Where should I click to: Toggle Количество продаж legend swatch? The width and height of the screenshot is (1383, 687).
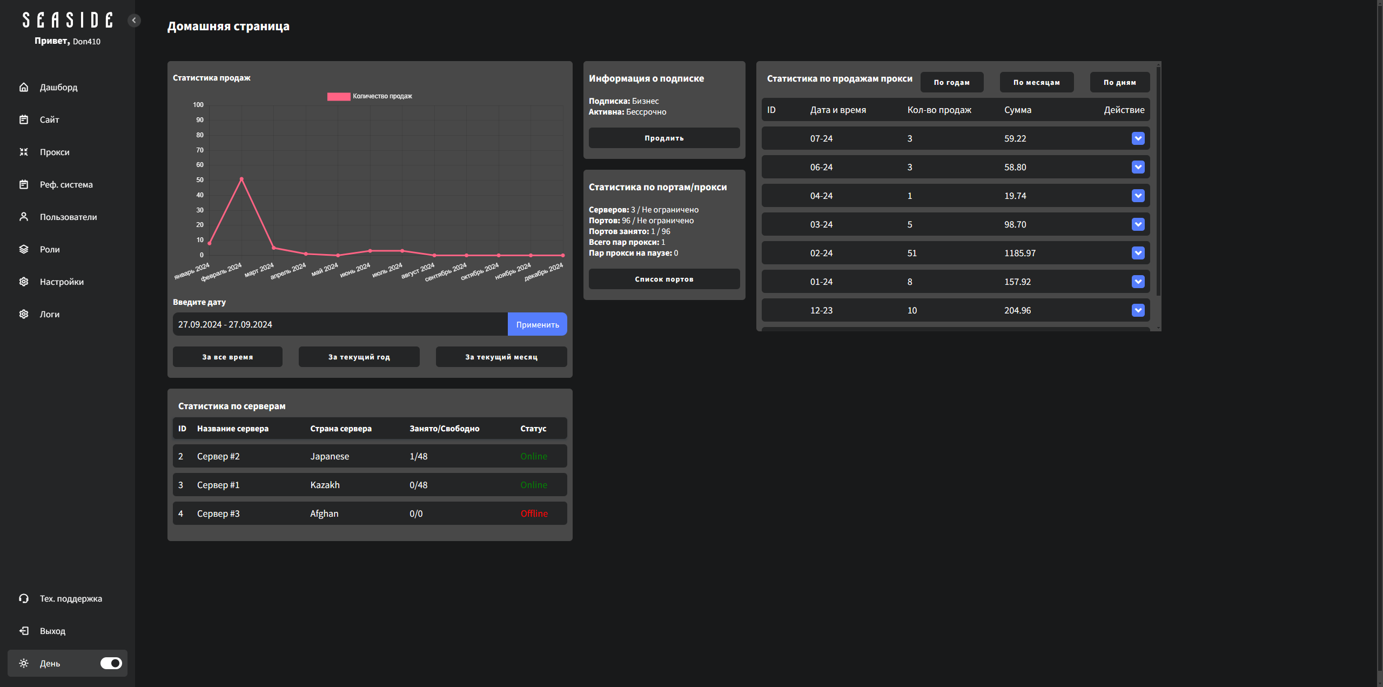click(339, 96)
